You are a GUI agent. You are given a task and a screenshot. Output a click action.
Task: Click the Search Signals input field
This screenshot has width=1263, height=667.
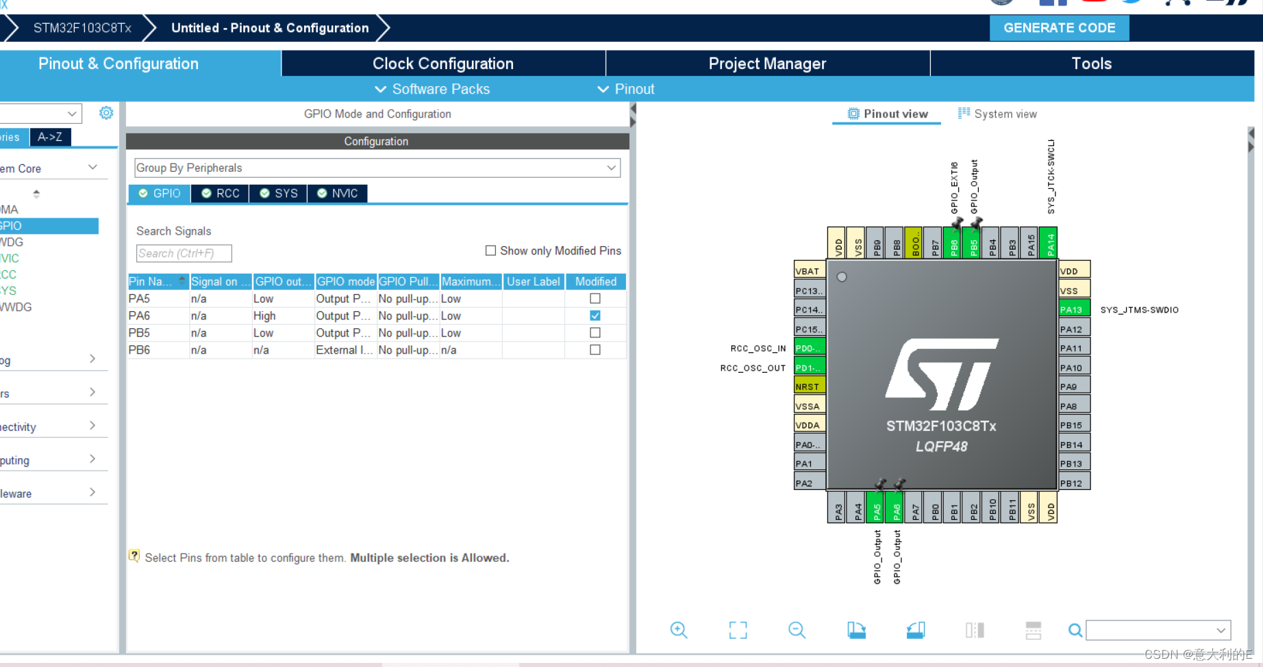tap(184, 253)
